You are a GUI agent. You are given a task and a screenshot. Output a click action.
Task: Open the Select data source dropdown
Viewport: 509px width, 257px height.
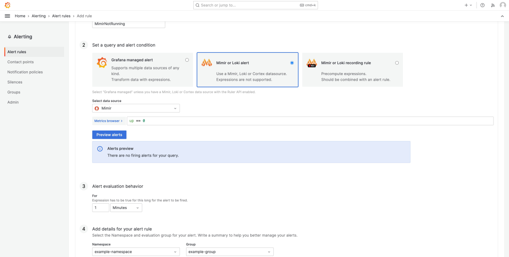[x=136, y=108]
